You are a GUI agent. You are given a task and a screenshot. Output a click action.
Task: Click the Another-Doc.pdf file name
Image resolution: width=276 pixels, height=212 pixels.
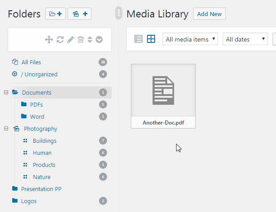164,123
